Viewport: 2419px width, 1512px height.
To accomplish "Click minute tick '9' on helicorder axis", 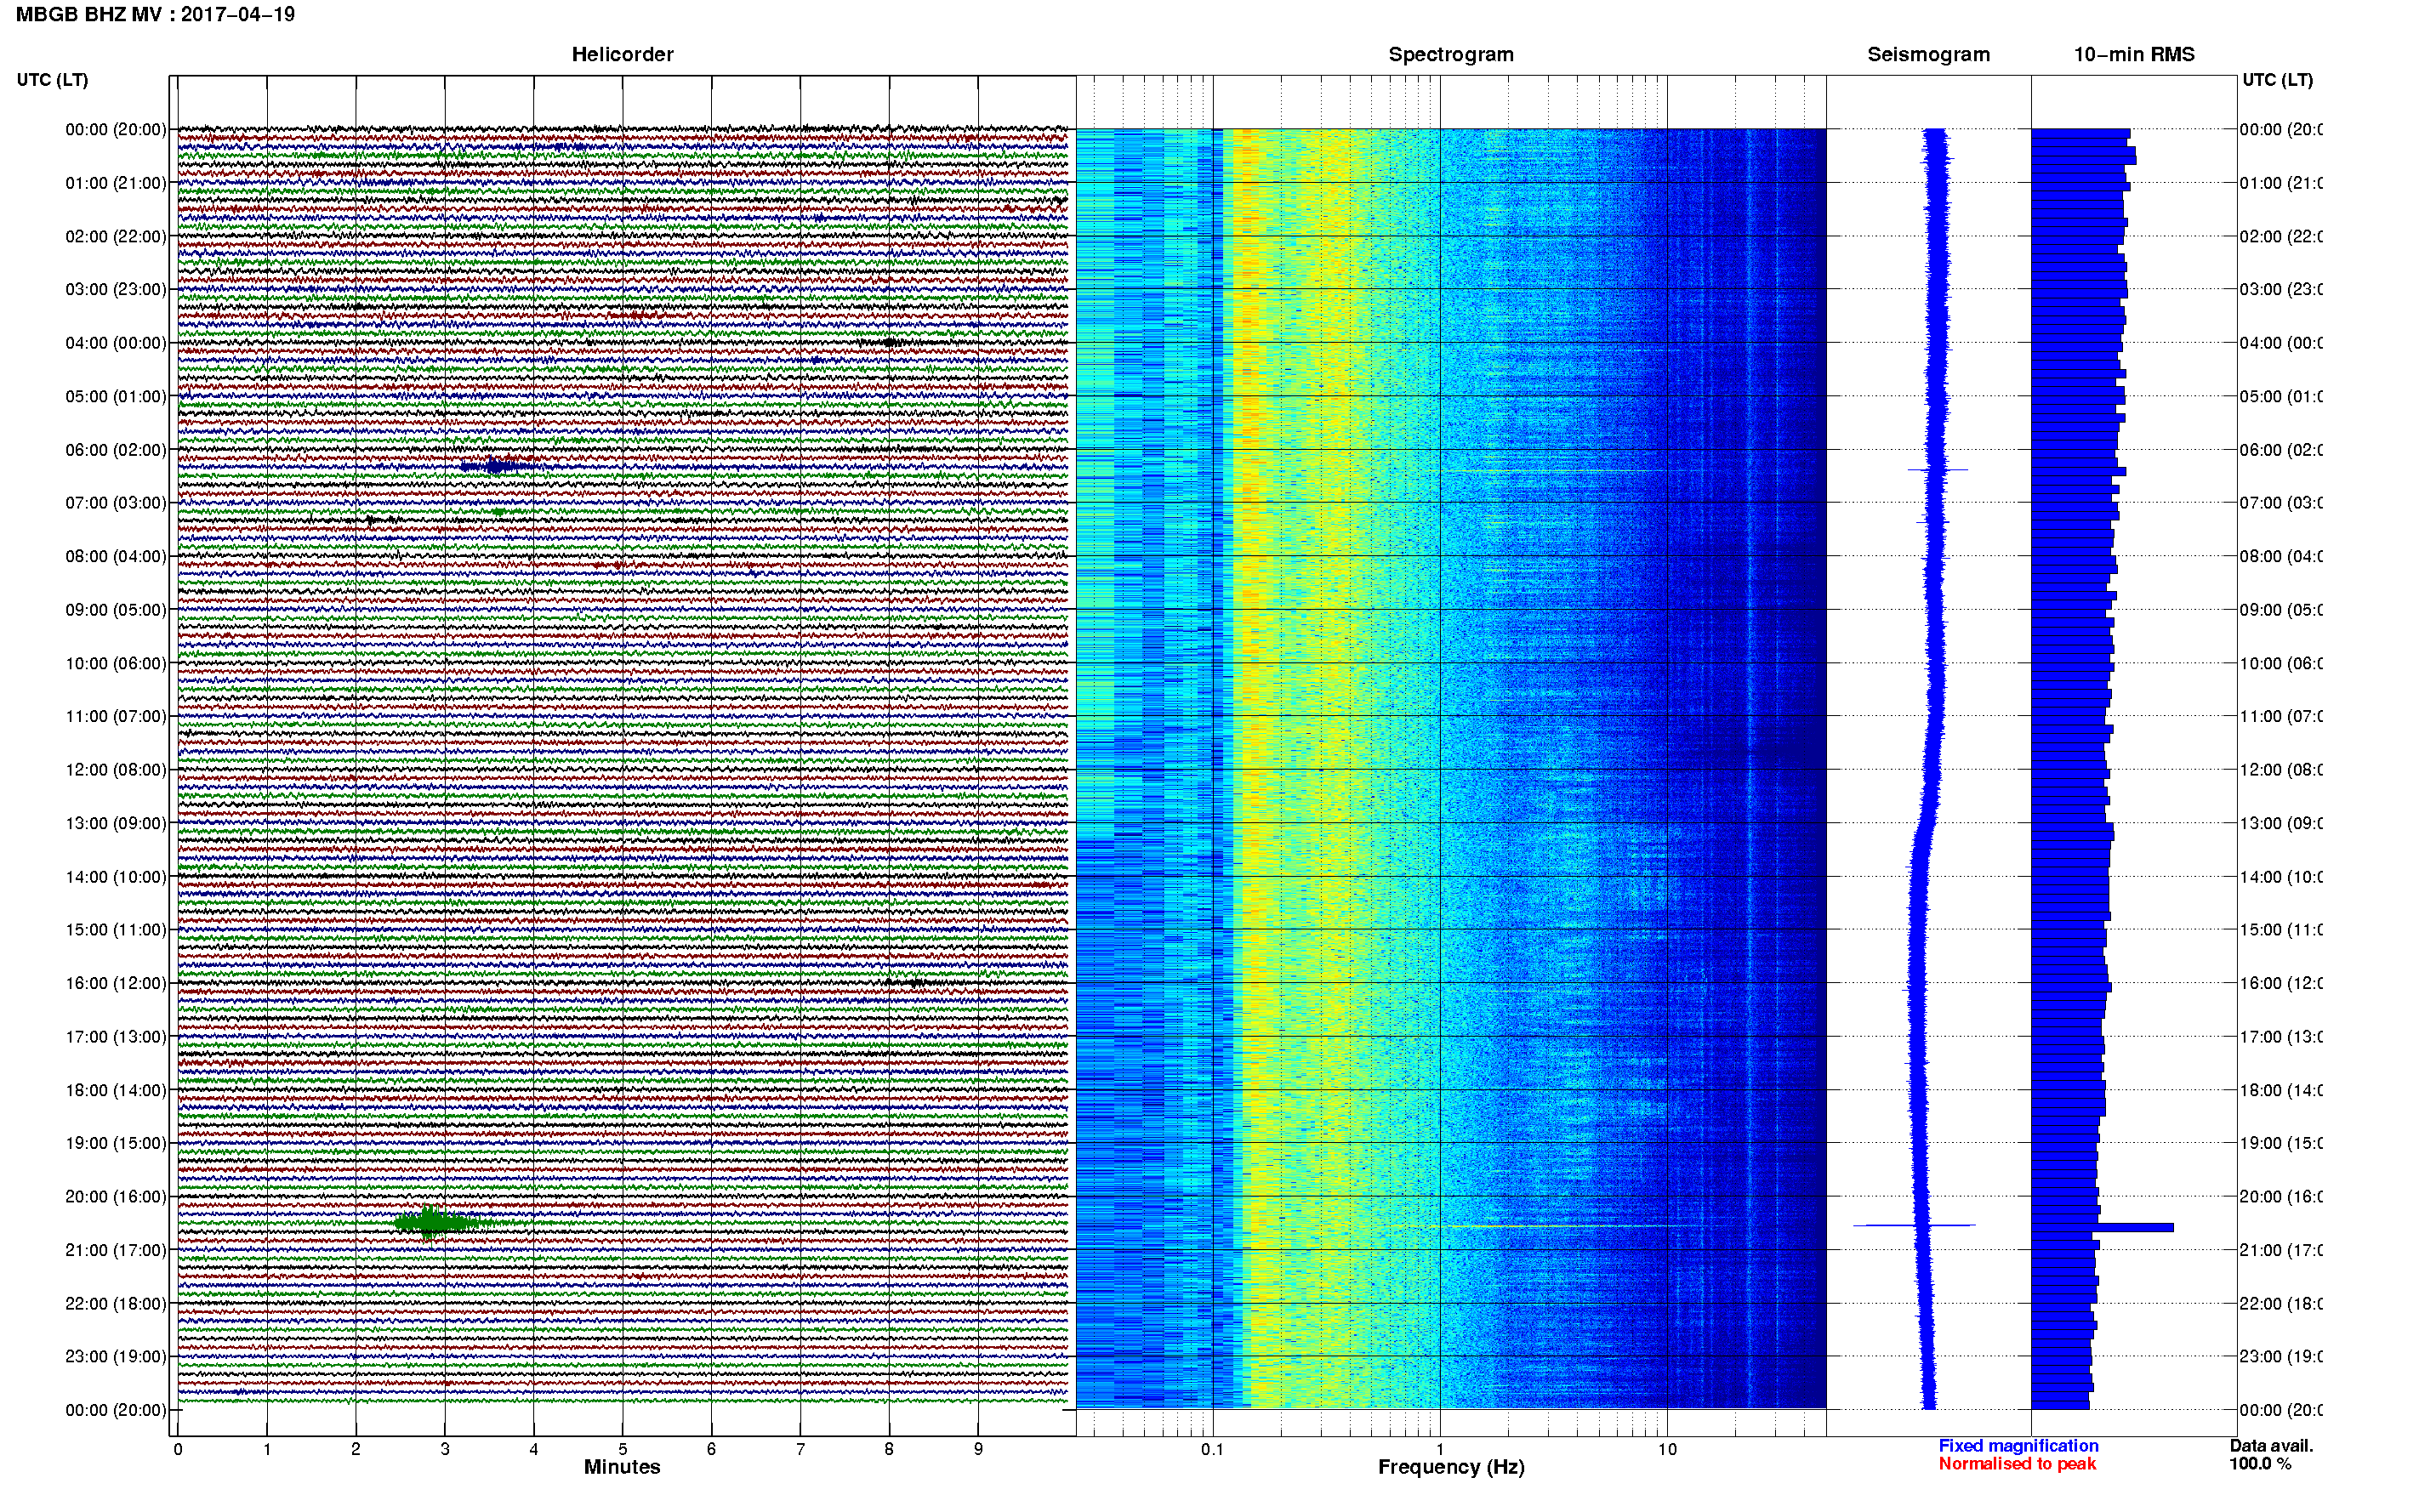I will click(978, 1449).
